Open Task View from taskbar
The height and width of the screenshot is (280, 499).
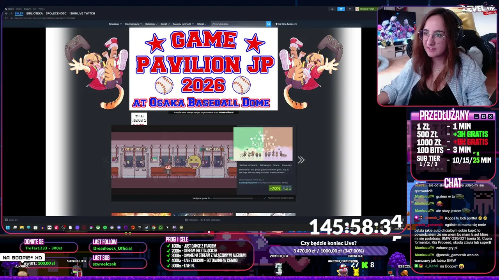(x=14, y=227)
